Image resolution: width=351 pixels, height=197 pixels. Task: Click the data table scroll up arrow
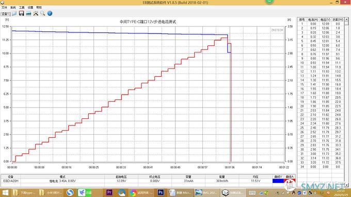click(x=346, y=20)
